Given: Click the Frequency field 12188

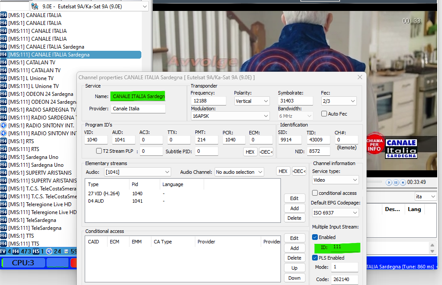Looking at the screenshot, I should click(x=208, y=101).
